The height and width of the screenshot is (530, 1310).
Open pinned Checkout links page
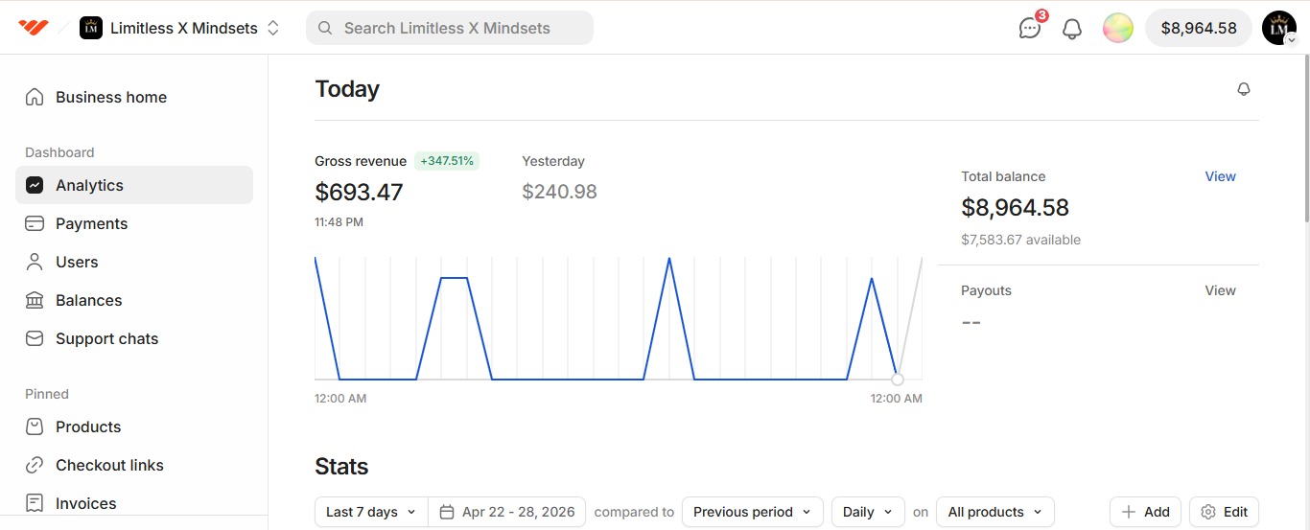(x=134, y=465)
